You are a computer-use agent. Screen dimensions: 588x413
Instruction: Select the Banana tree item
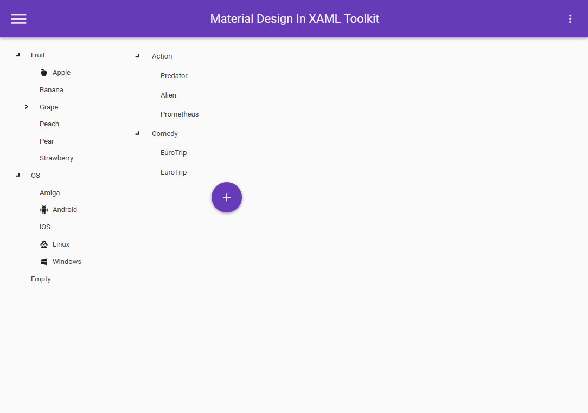(52, 90)
